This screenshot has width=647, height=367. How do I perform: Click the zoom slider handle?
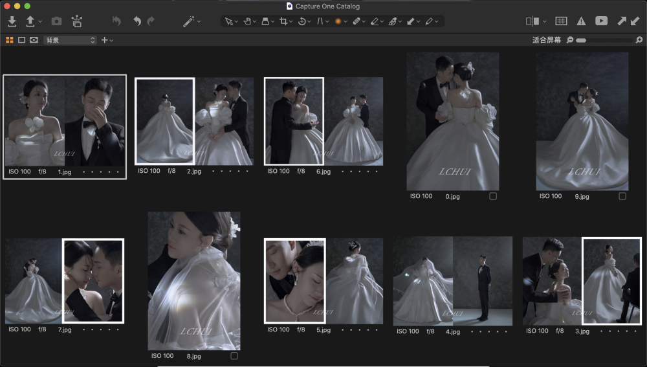pos(580,40)
